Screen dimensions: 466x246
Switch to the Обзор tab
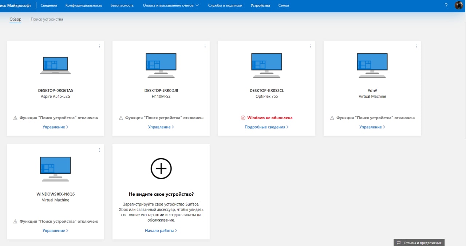[x=15, y=19]
